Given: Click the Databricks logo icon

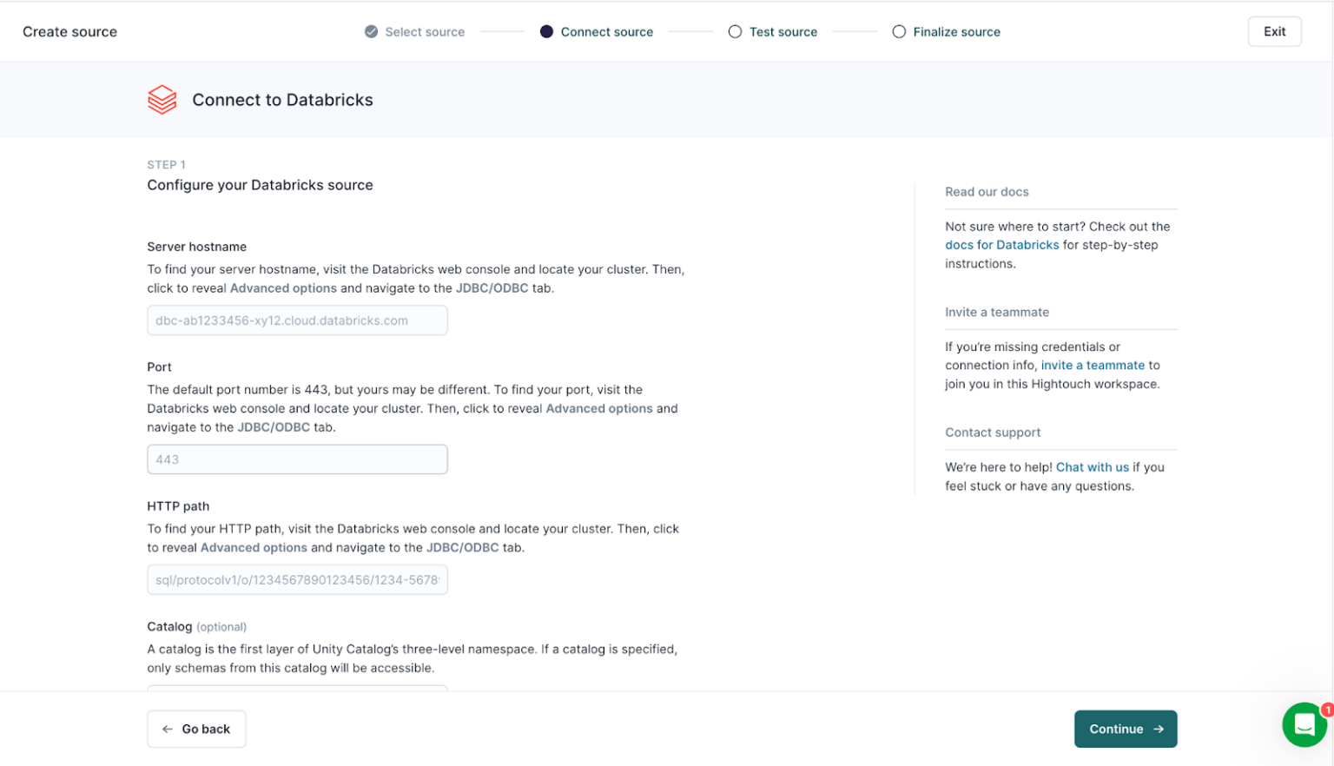Looking at the screenshot, I should tap(162, 100).
